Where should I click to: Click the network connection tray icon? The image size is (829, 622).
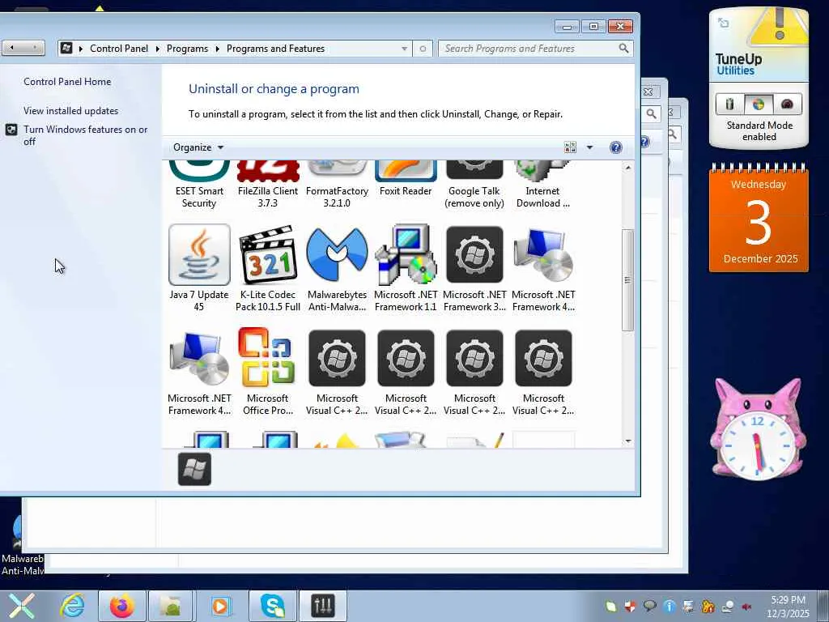pos(728,606)
